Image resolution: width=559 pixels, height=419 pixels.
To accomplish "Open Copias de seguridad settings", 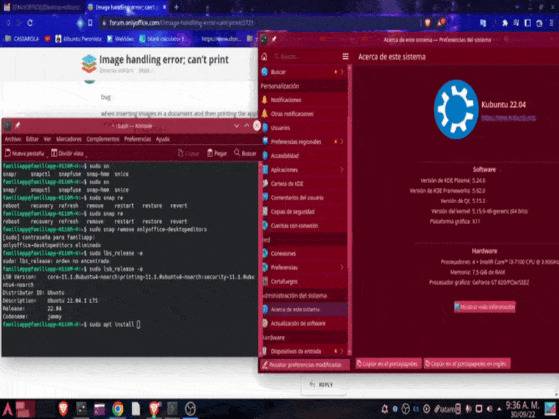I will 304,212.
